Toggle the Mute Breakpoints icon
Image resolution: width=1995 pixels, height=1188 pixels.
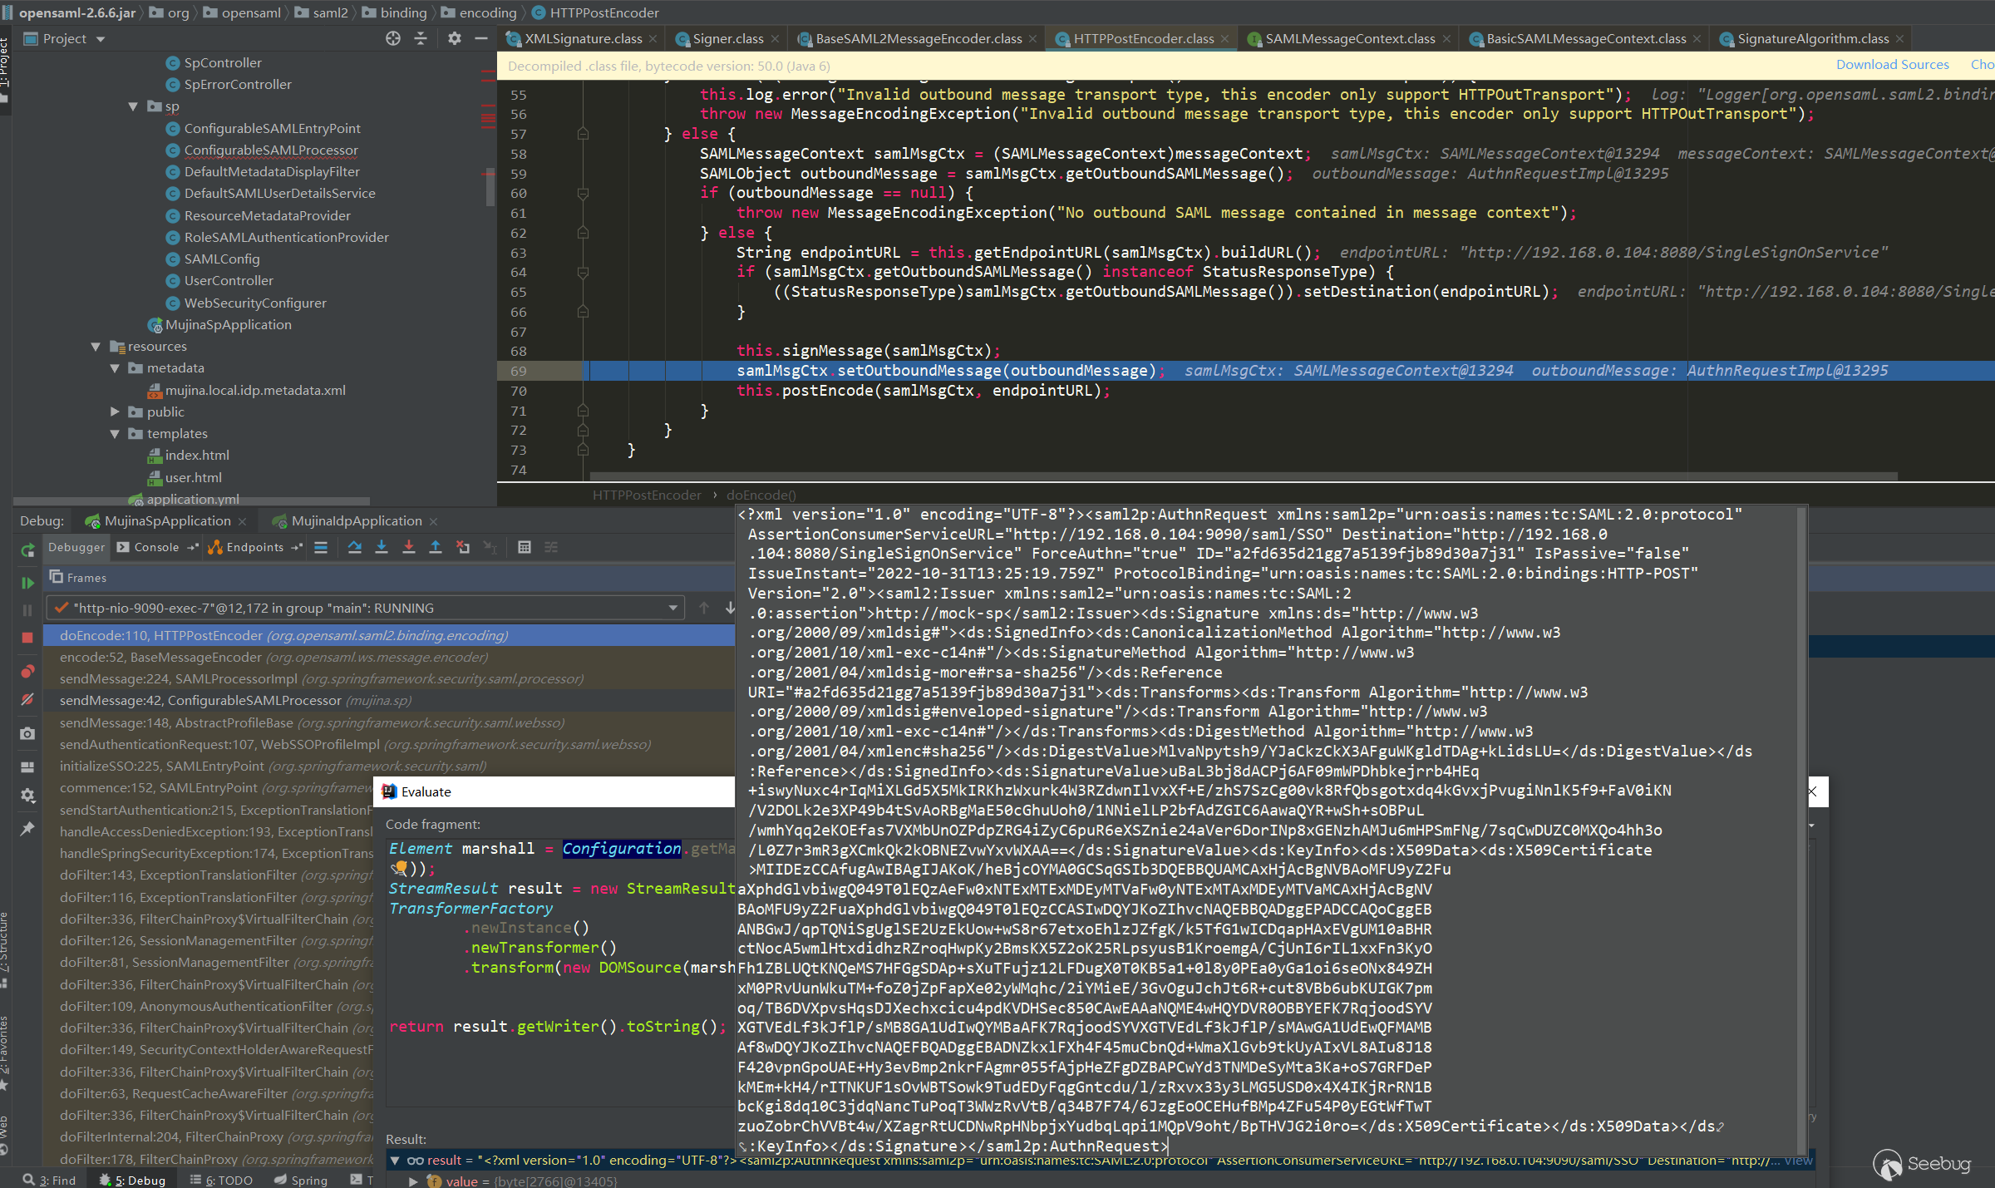27,700
